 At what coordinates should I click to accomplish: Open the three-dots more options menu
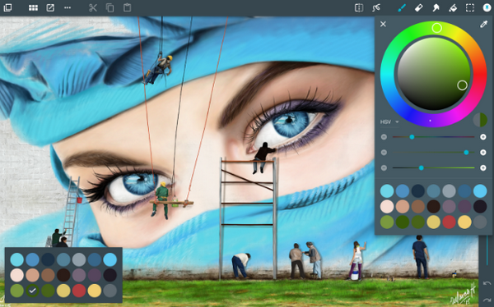coord(68,8)
